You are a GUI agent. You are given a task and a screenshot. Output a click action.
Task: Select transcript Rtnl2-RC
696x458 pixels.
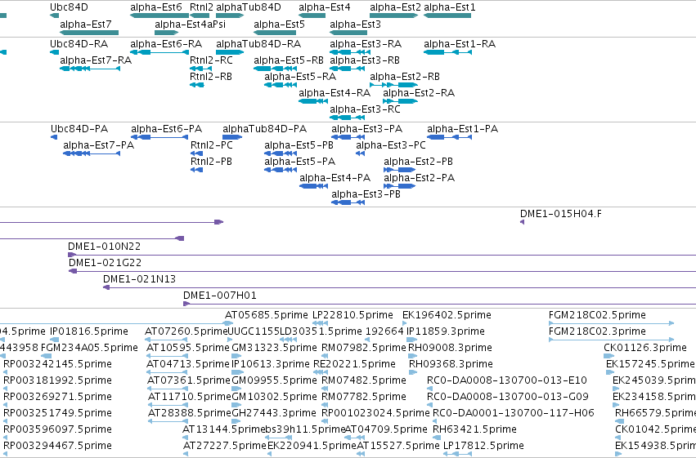(200, 69)
